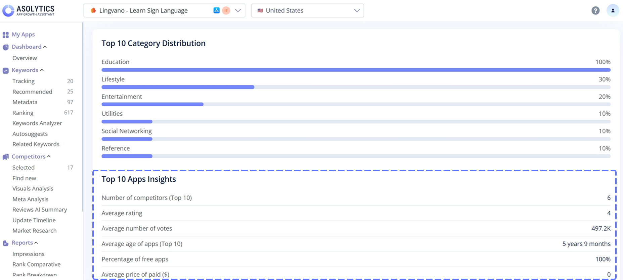Click the Asolytics logo icon
Viewport: 623px width, 280px height.
point(8,10)
